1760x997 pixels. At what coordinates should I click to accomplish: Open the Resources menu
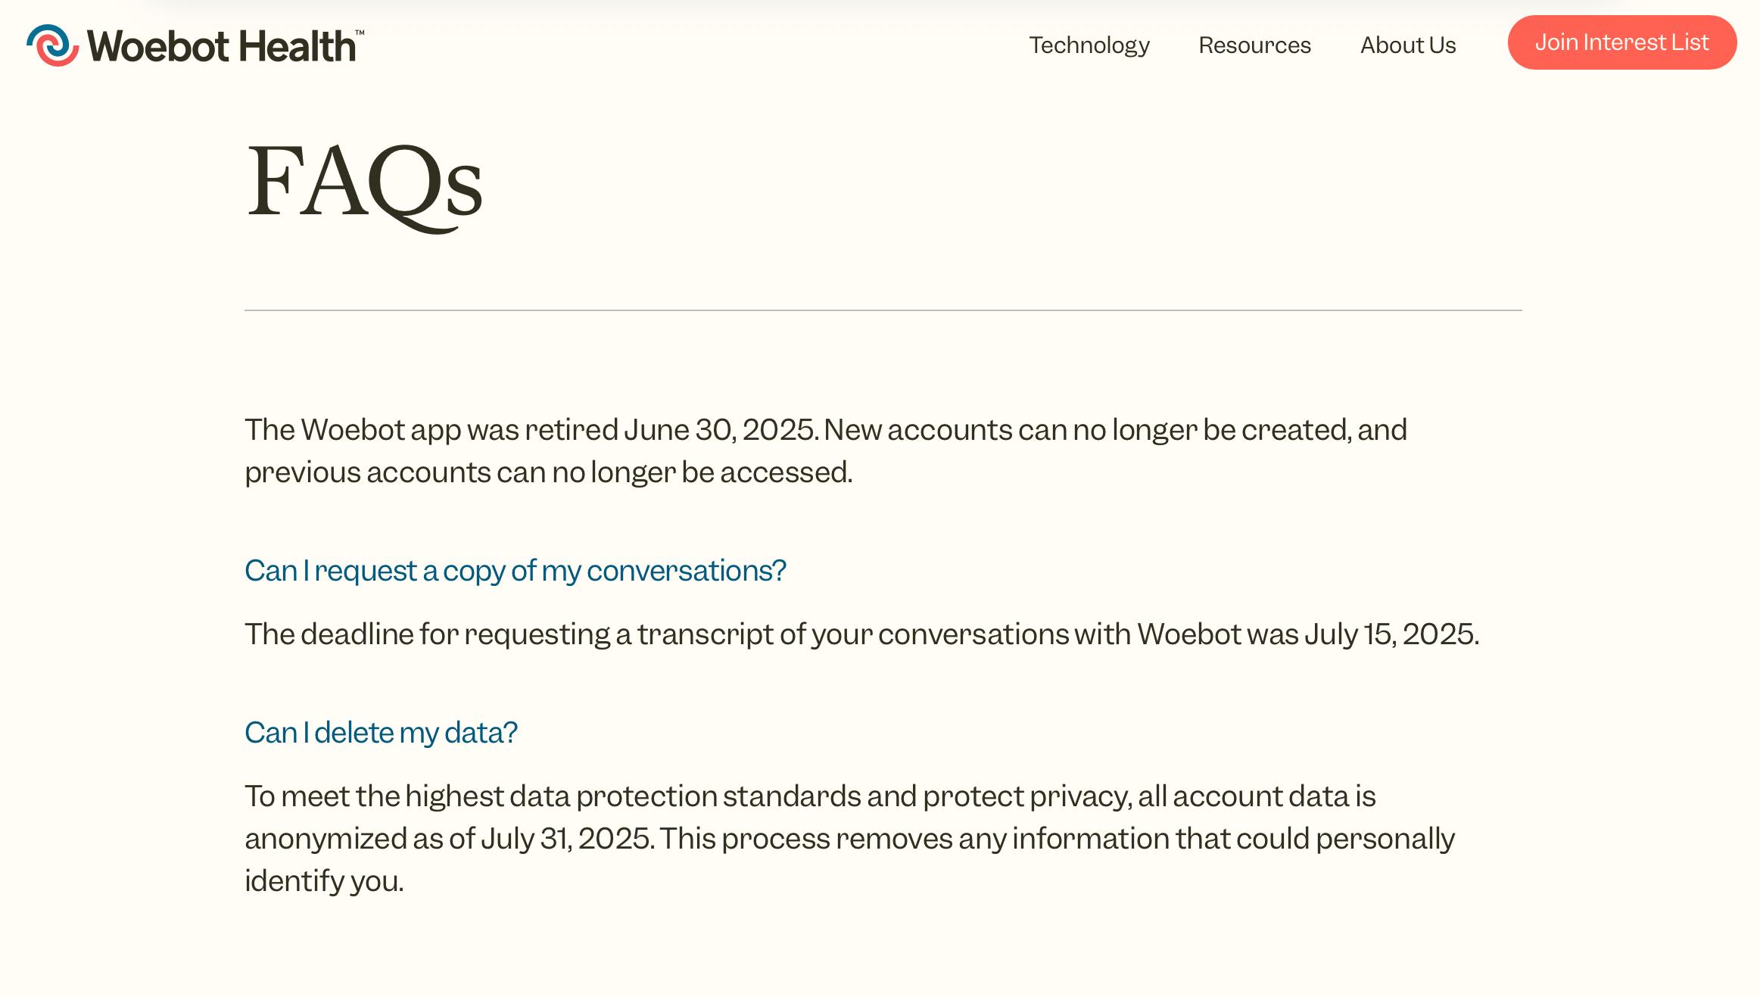click(1254, 45)
